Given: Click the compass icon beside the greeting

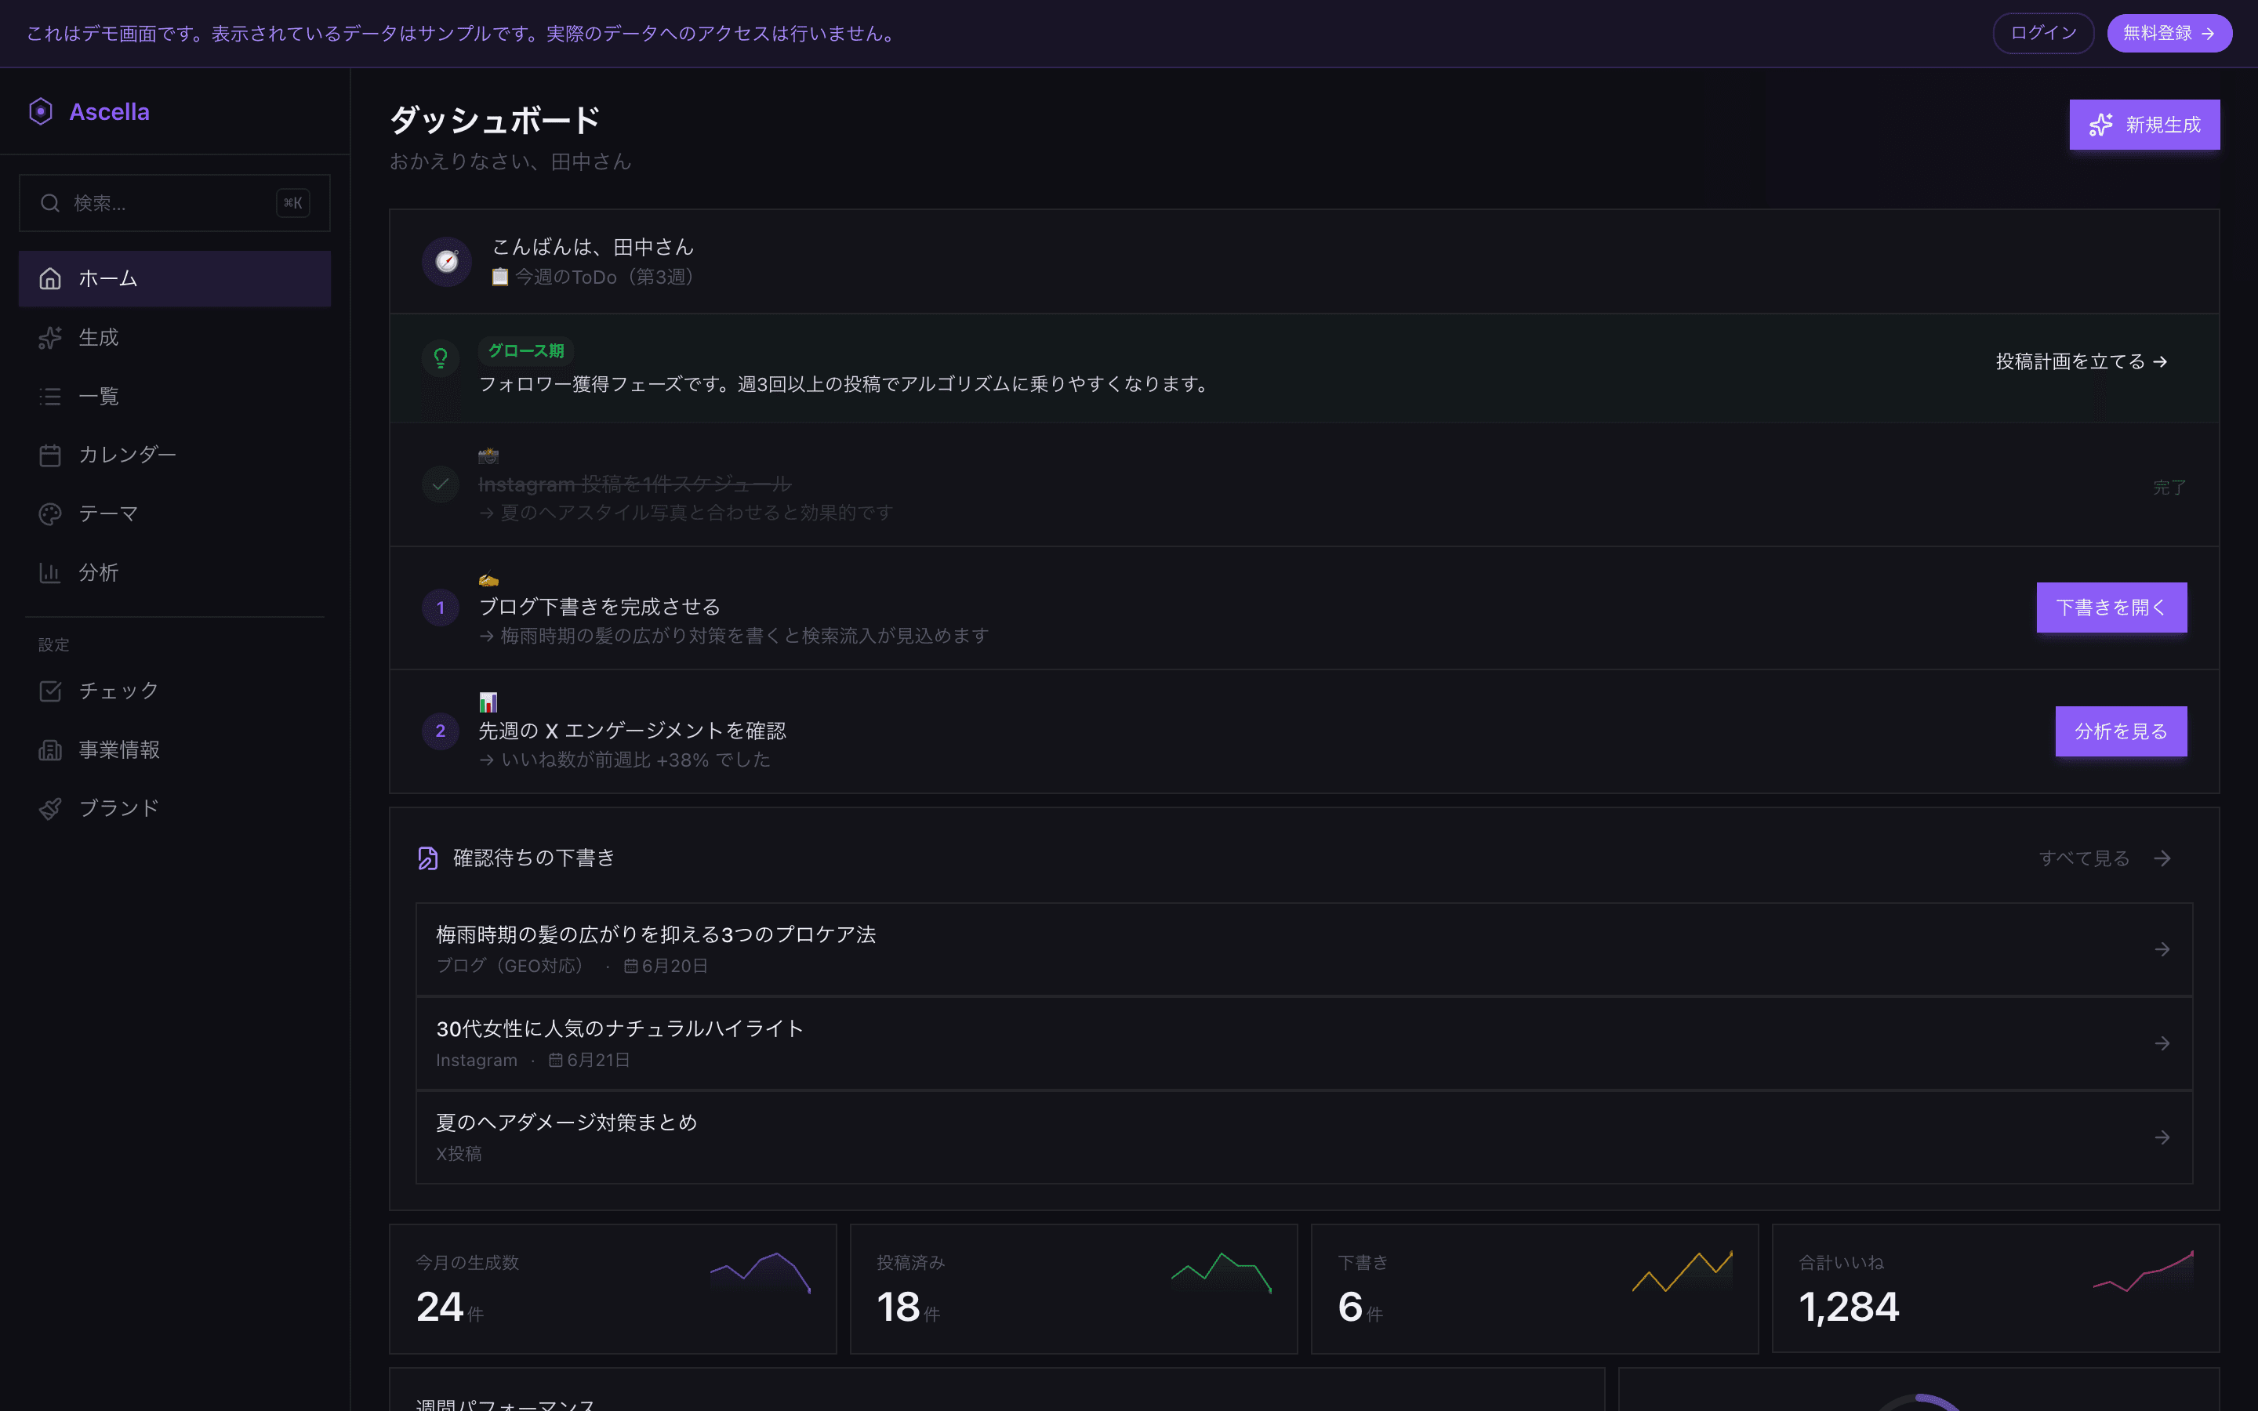Looking at the screenshot, I should tap(447, 261).
